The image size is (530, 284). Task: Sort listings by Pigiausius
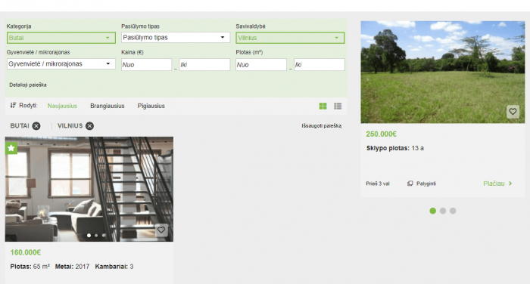(x=151, y=106)
